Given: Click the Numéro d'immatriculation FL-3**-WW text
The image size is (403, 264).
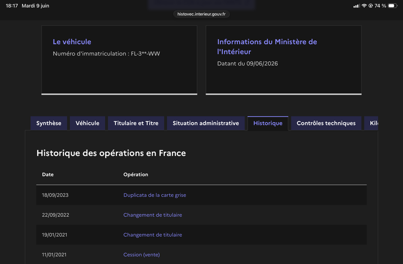Looking at the screenshot, I should click(106, 54).
